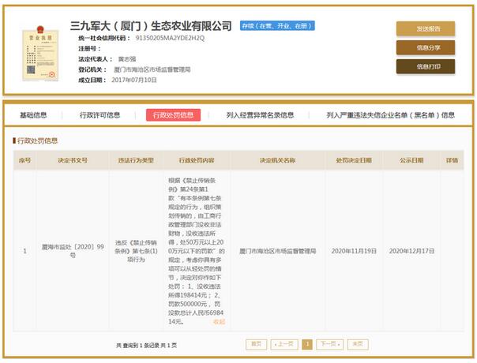Switch to the 行政许可信息 tab

(x=100, y=114)
